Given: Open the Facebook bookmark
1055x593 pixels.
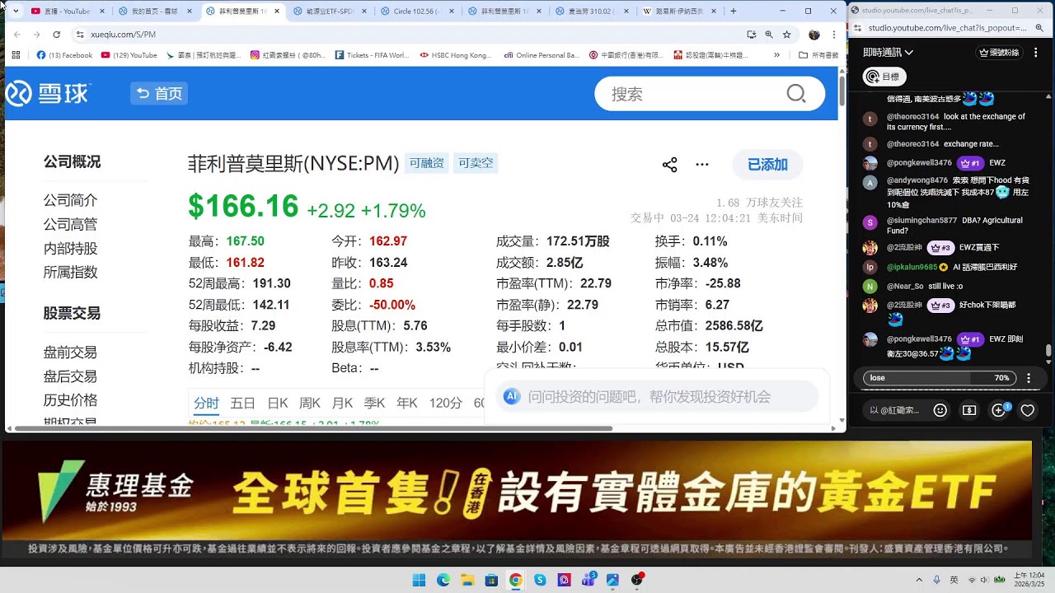Looking at the screenshot, I should [65, 55].
